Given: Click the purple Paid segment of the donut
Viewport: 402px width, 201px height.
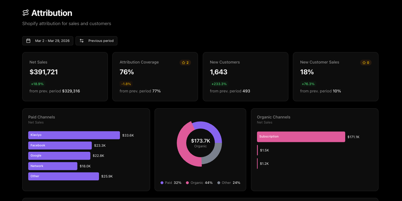Looking at the screenshot, I should tap(211, 129).
